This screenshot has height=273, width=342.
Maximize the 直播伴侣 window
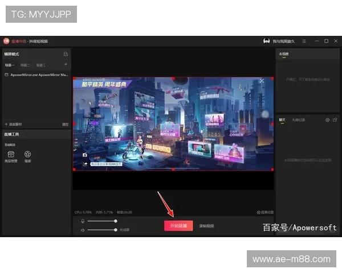pyautogui.click(x=326, y=41)
